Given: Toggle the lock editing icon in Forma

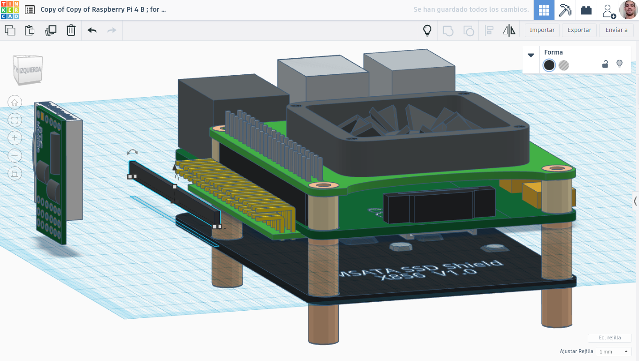Looking at the screenshot, I should tap(605, 64).
